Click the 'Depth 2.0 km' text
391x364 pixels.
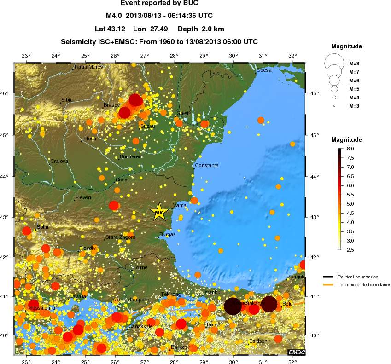pyautogui.click(x=201, y=29)
